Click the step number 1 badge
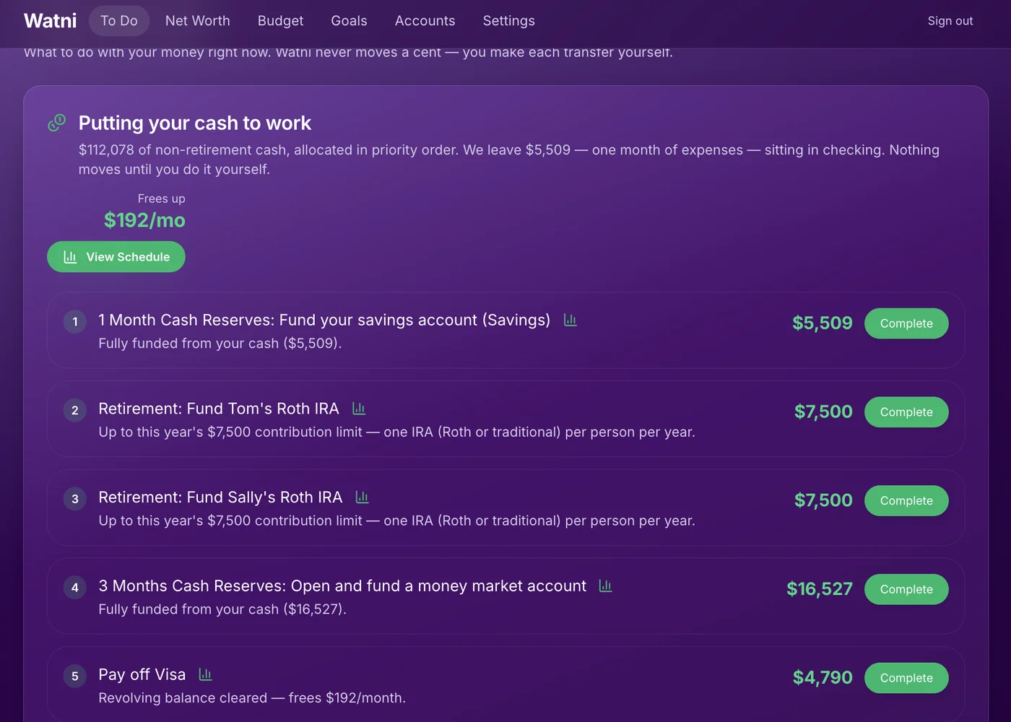 [x=75, y=322]
